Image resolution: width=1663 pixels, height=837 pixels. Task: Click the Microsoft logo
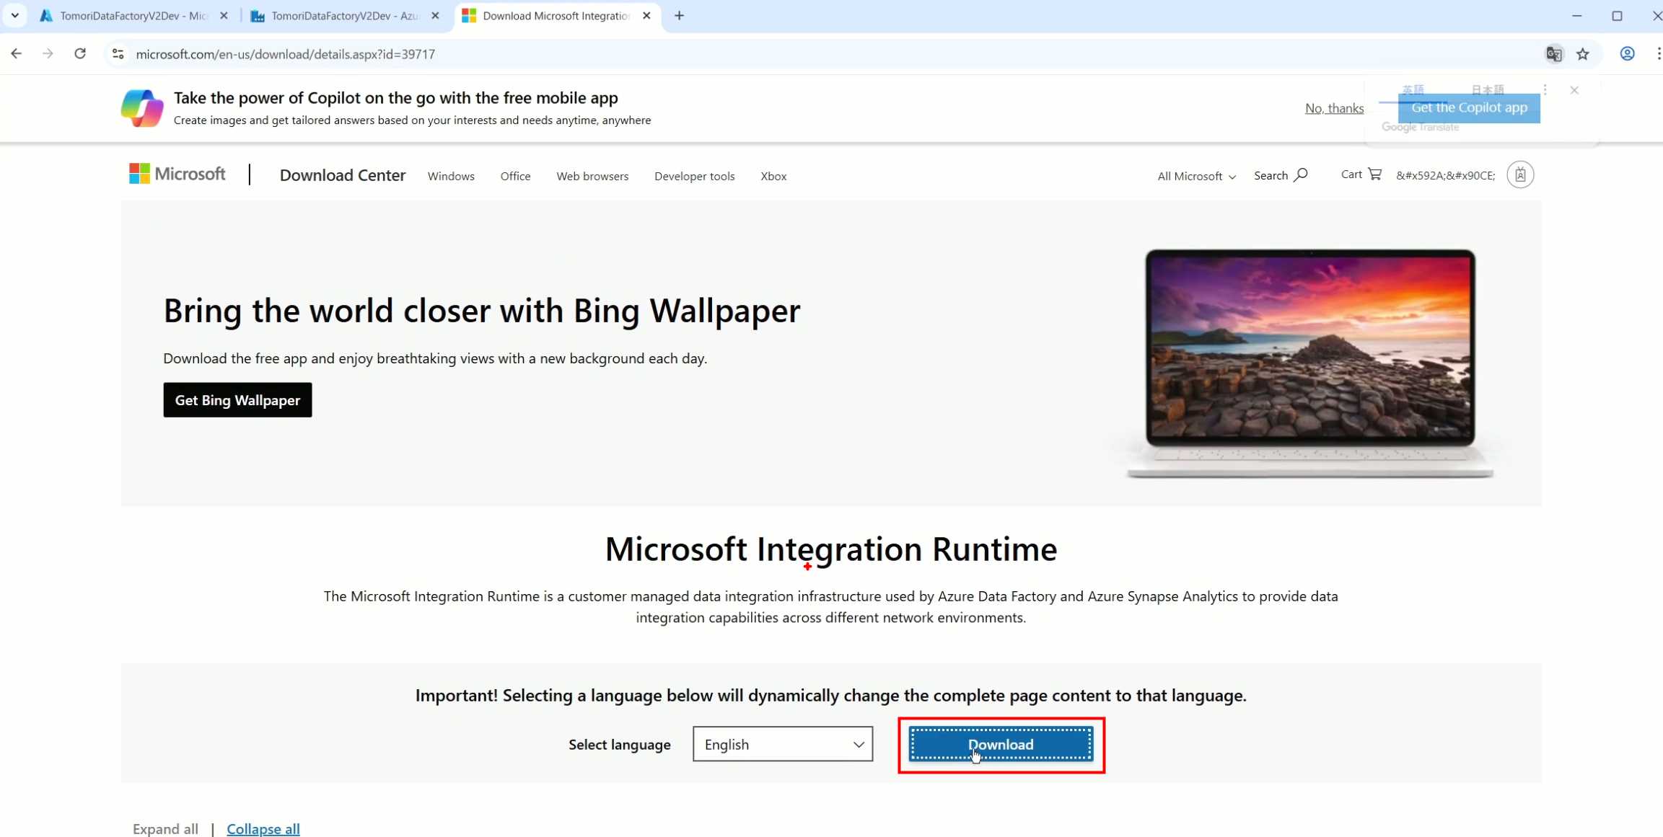click(177, 174)
